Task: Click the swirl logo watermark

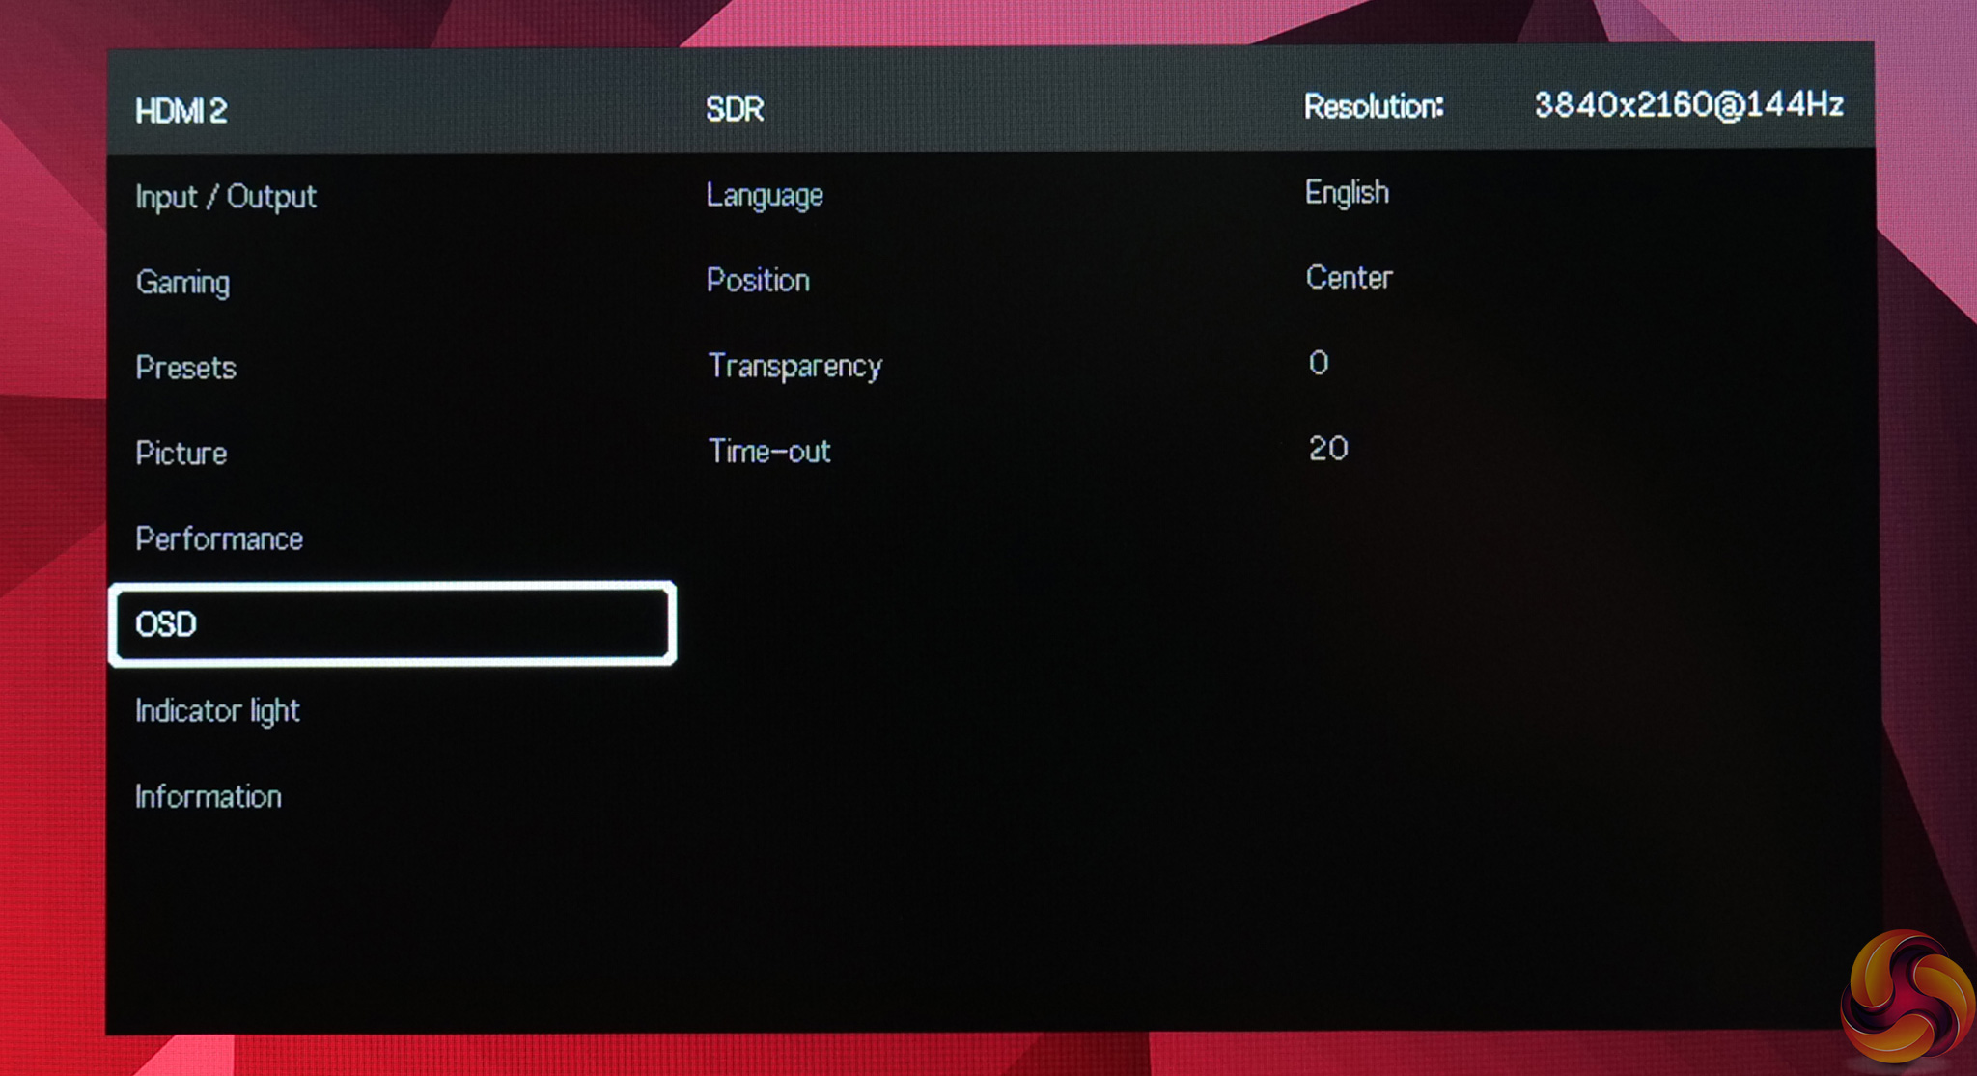Action: (x=1905, y=997)
